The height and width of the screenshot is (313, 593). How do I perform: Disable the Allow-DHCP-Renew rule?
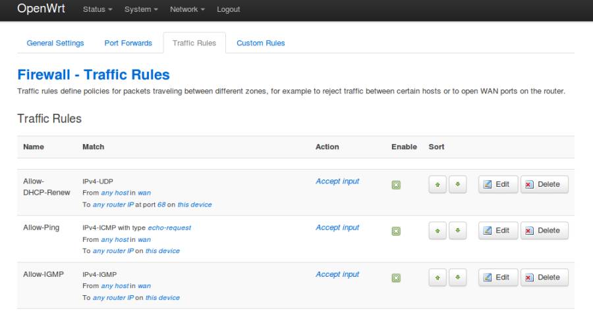coord(396,185)
